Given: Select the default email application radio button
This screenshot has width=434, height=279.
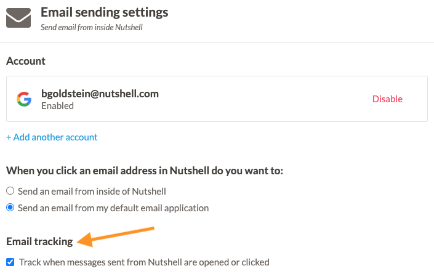Looking at the screenshot, I should [x=10, y=208].
